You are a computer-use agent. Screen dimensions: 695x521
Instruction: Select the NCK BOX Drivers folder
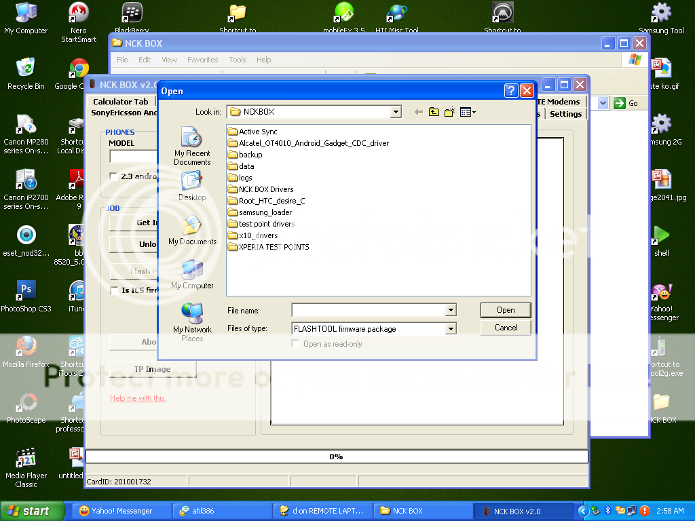tap(265, 189)
